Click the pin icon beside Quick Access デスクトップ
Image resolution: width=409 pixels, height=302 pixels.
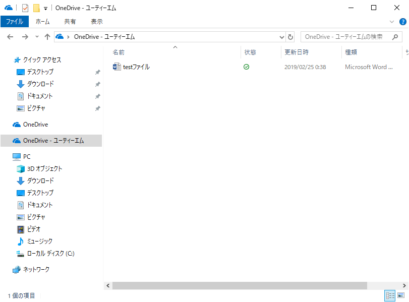point(97,72)
